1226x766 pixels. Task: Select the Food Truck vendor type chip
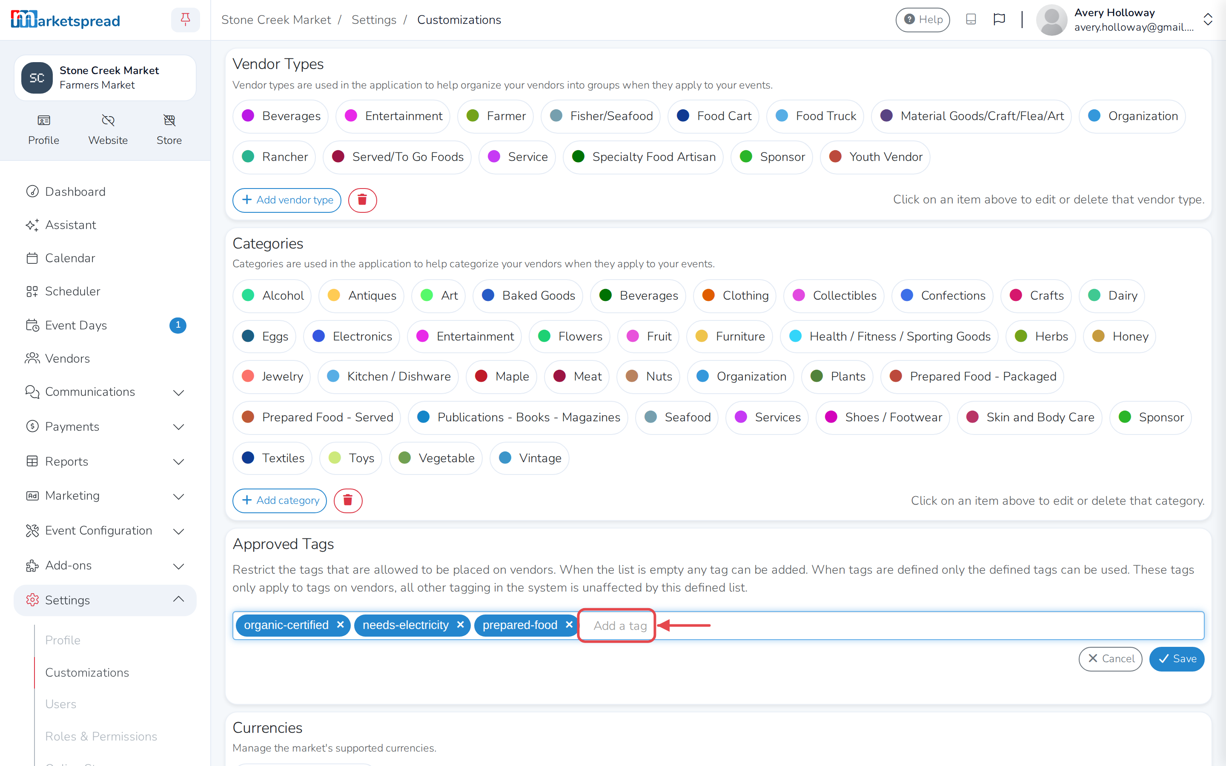point(815,116)
